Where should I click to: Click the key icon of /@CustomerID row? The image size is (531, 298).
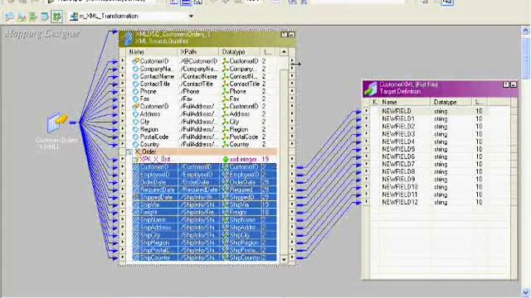pos(135,61)
